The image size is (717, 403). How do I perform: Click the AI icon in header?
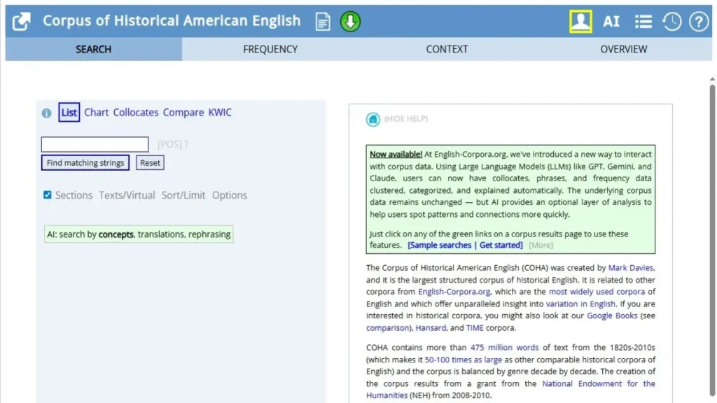(611, 22)
